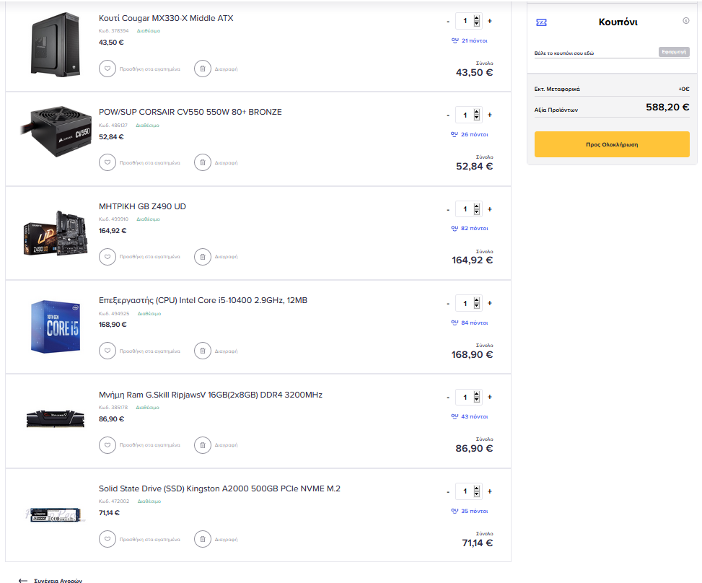Image resolution: width=702 pixels, height=583 pixels.
Task: Click '84 πόντοι' under Intel Core i5
Action: point(470,323)
